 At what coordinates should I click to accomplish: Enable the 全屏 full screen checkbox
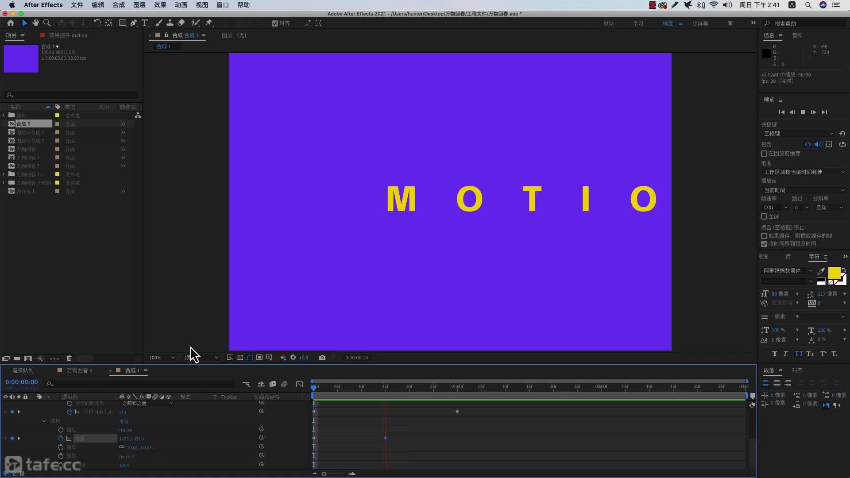click(764, 216)
